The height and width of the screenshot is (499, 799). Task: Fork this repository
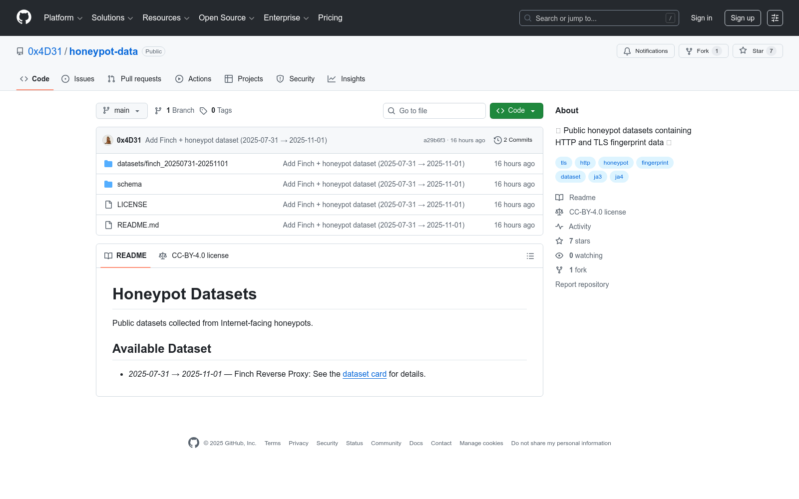pyautogui.click(x=704, y=51)
